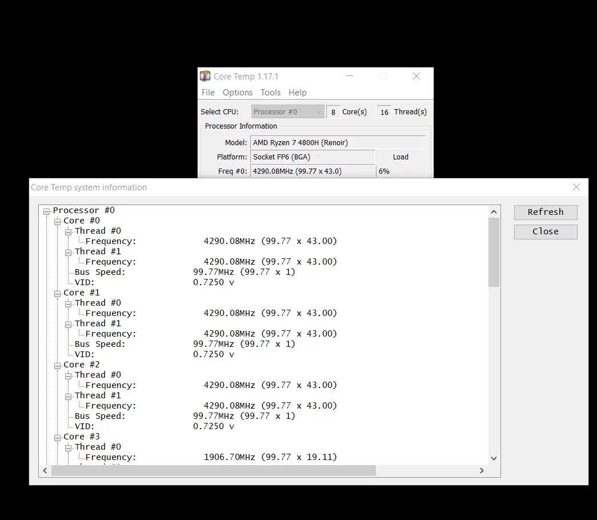Open the File menu in Core Temp
Viewport: 597px width, 520px height.
click(208, 93)
